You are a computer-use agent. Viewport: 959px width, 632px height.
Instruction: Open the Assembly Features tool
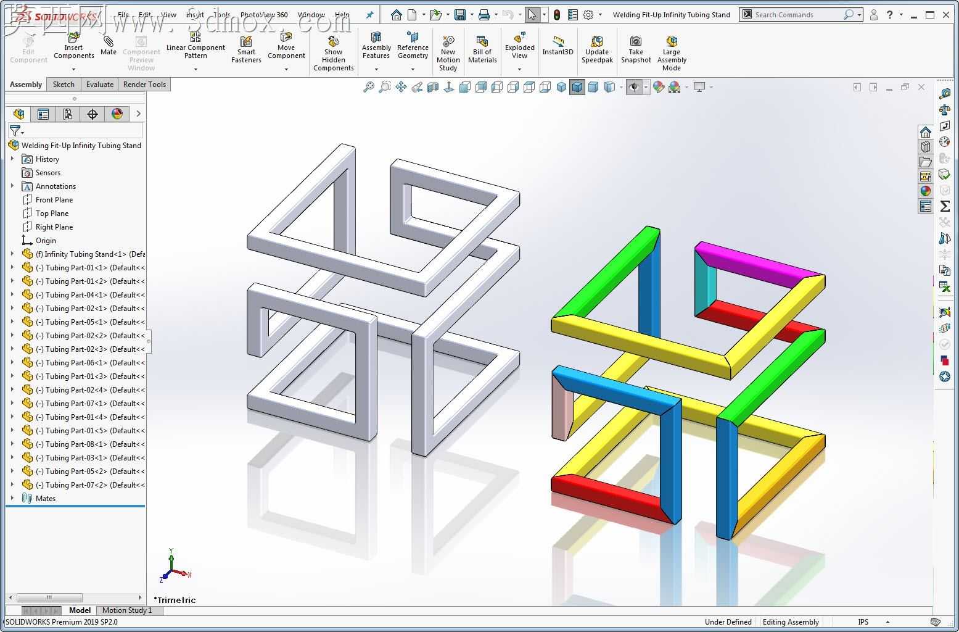(376, 46)
